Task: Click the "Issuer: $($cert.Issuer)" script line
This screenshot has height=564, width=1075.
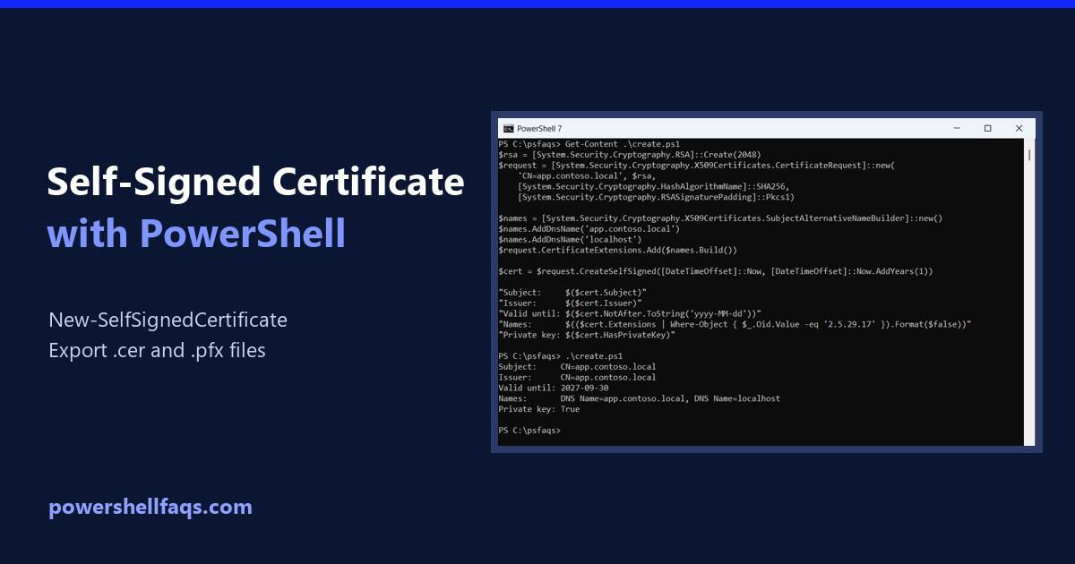Action: (x=571, y=303)
